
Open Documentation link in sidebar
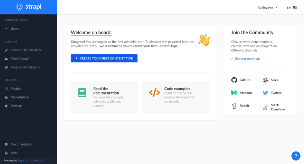22,144
